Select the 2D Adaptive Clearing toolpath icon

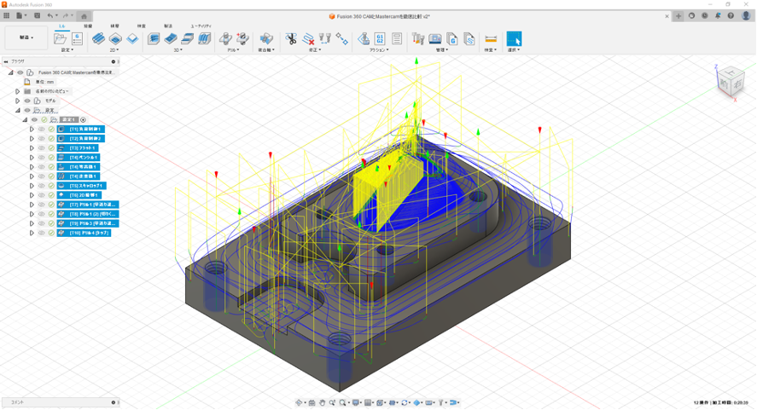click(x=98, y=38)
